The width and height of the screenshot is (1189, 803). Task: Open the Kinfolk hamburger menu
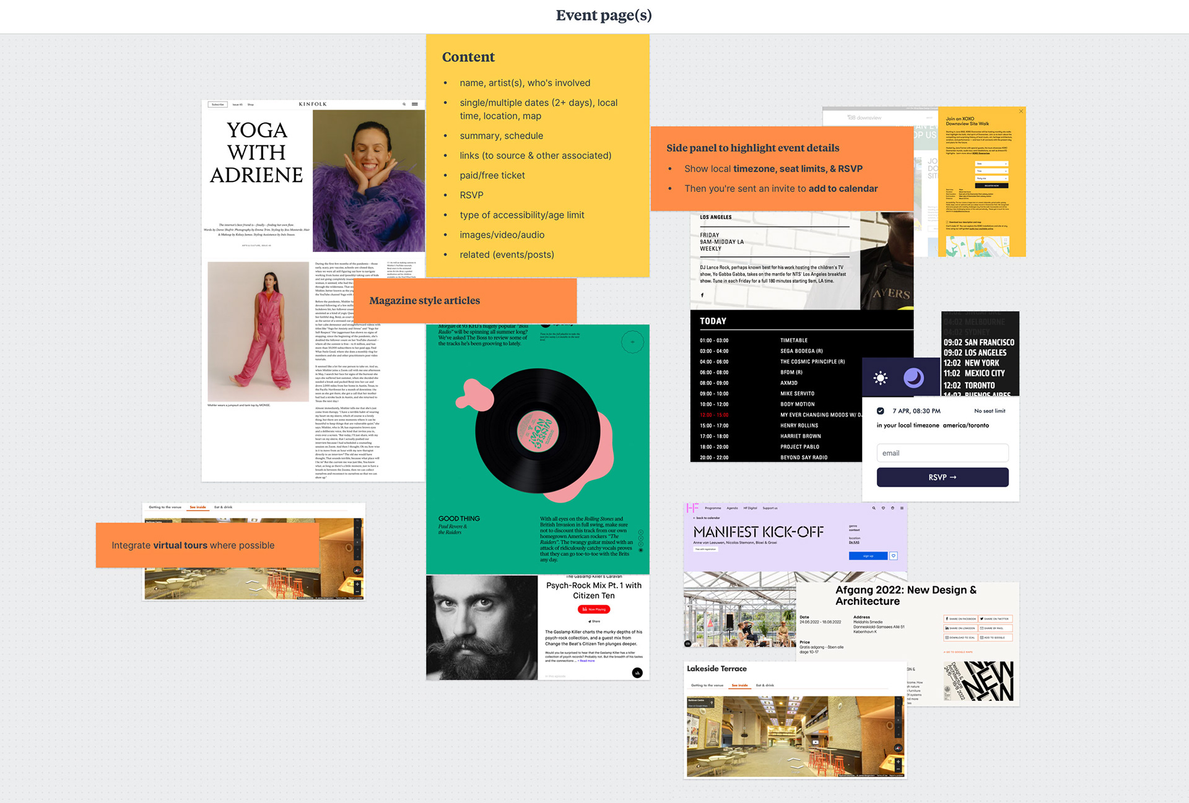tap(415, 104)
